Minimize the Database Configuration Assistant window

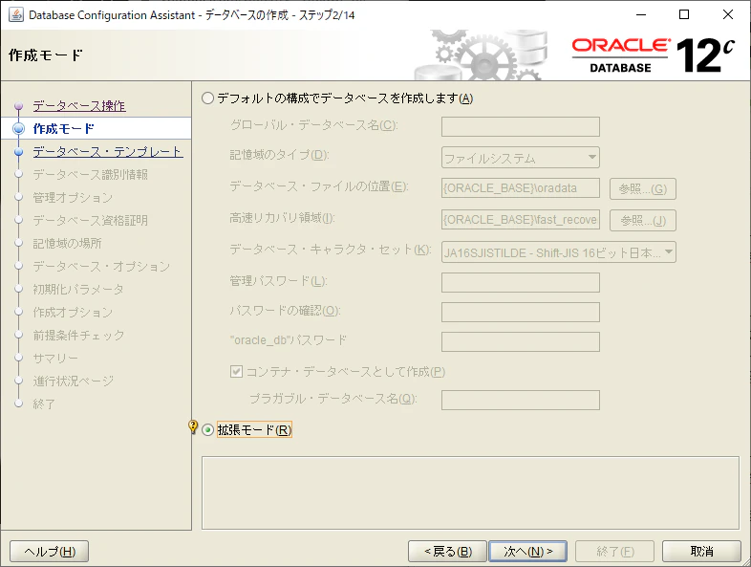(641, 15)
